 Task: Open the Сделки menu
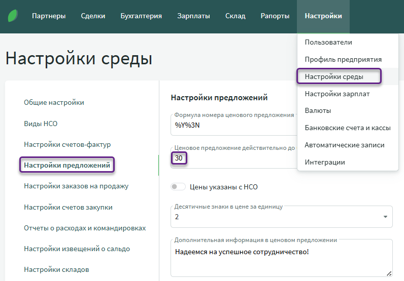pos(93,16)
